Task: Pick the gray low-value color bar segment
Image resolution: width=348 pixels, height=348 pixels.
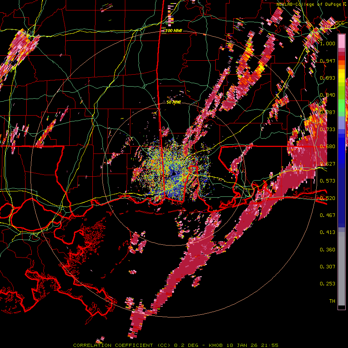Action: 341,269
